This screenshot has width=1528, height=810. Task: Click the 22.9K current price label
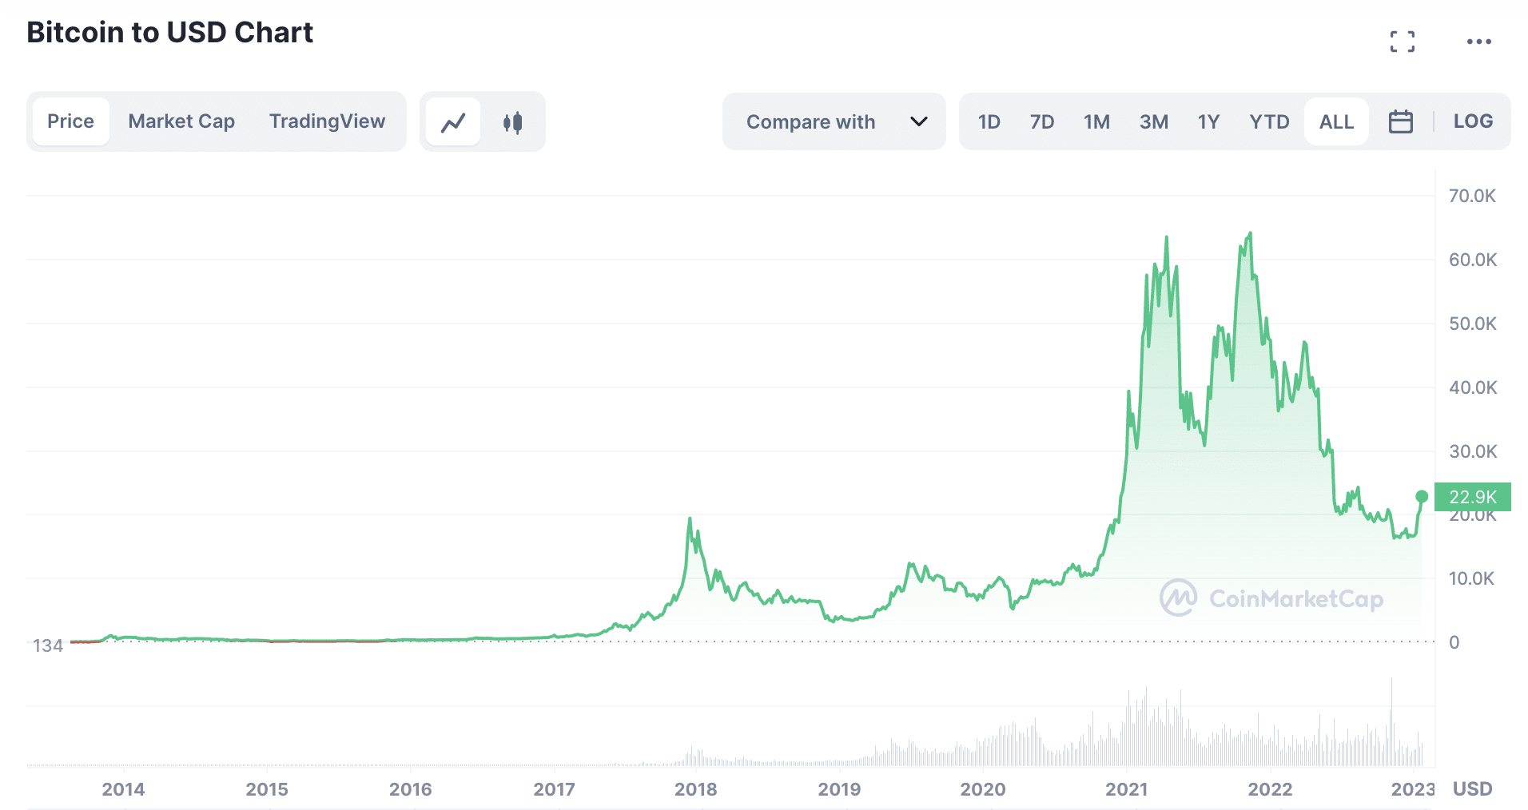point(1472,497)
